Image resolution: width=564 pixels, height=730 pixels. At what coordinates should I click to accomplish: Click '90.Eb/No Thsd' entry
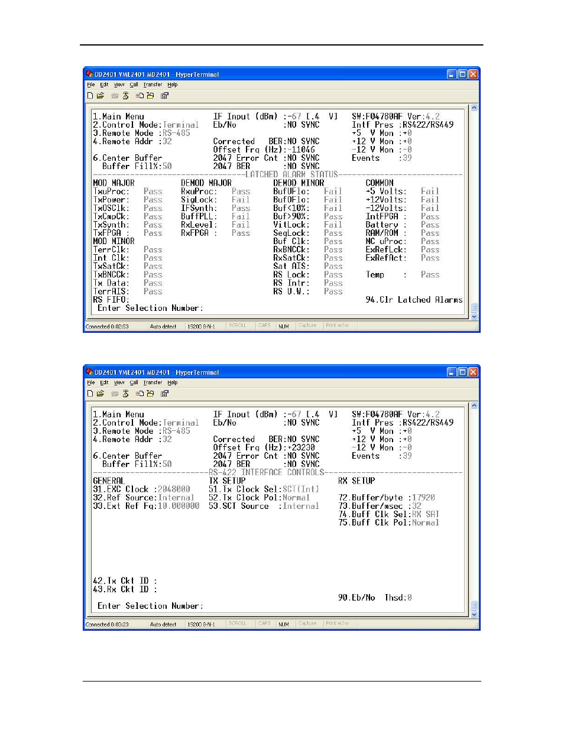tap(375, 597)
